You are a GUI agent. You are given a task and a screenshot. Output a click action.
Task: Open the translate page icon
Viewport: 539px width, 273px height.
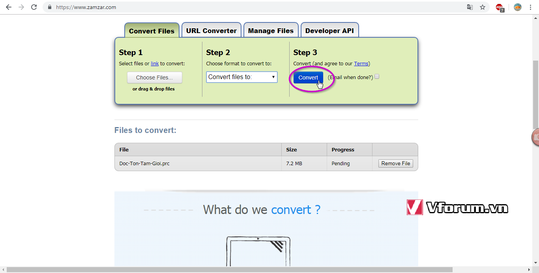click(x=470, y=7)
